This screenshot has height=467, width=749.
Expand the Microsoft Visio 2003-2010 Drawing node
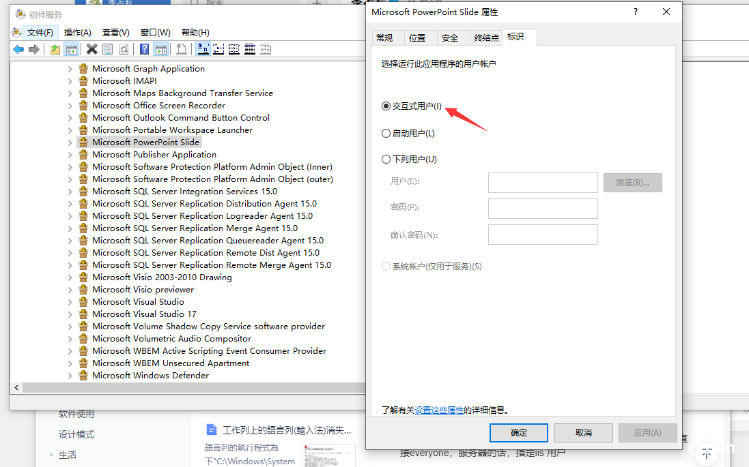pos(70,277)
